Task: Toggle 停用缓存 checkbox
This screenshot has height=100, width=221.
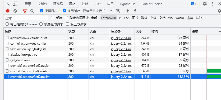Action: pos(64,11)
